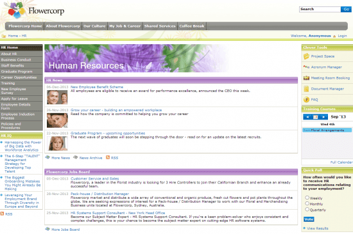The image size is (353, 234).
Task: Open Biggest Onboarding Mistakes article
Action: pyautogui.click(x=22, y=183)
